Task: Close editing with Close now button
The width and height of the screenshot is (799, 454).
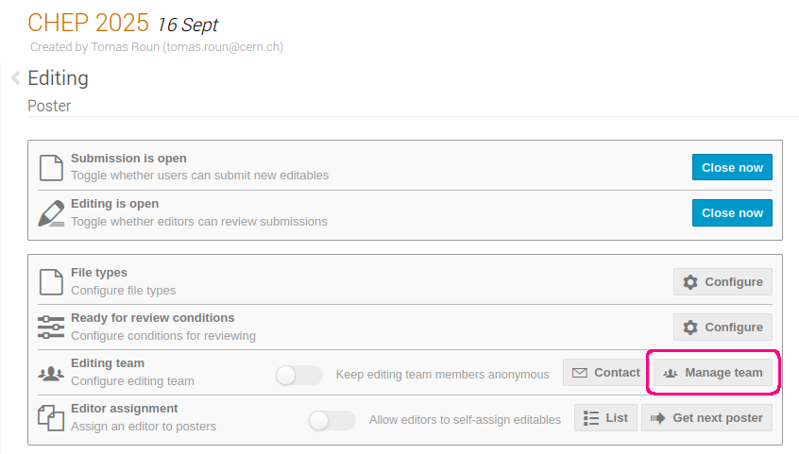Action: point(732,212)
